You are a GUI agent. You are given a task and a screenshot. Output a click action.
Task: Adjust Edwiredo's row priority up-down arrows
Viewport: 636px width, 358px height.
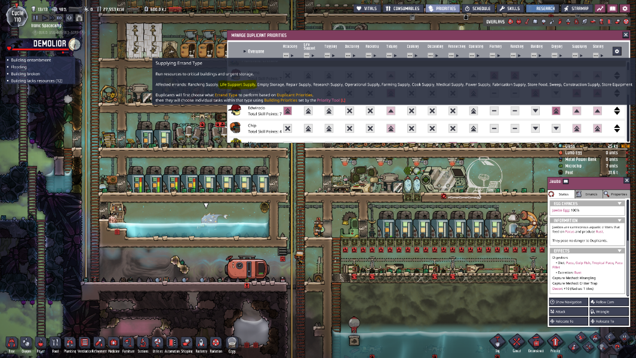pos(617,111)
